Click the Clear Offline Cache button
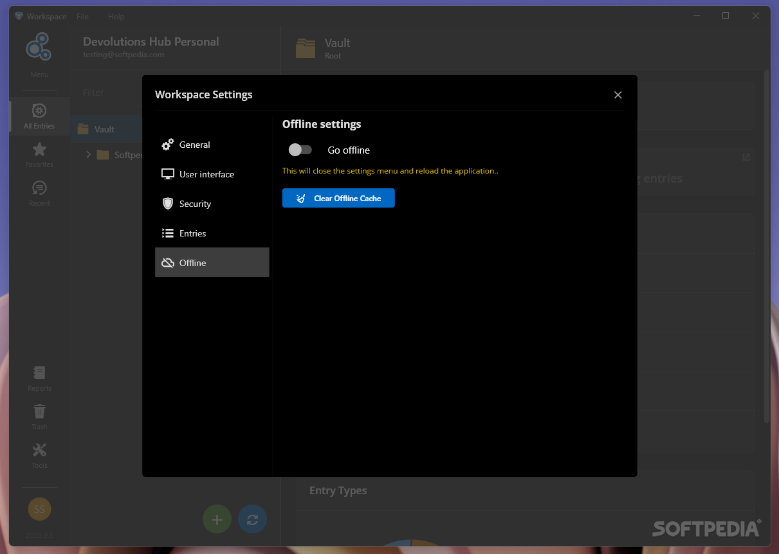This screenshot has width=779, height=554. tap(338, 198)
